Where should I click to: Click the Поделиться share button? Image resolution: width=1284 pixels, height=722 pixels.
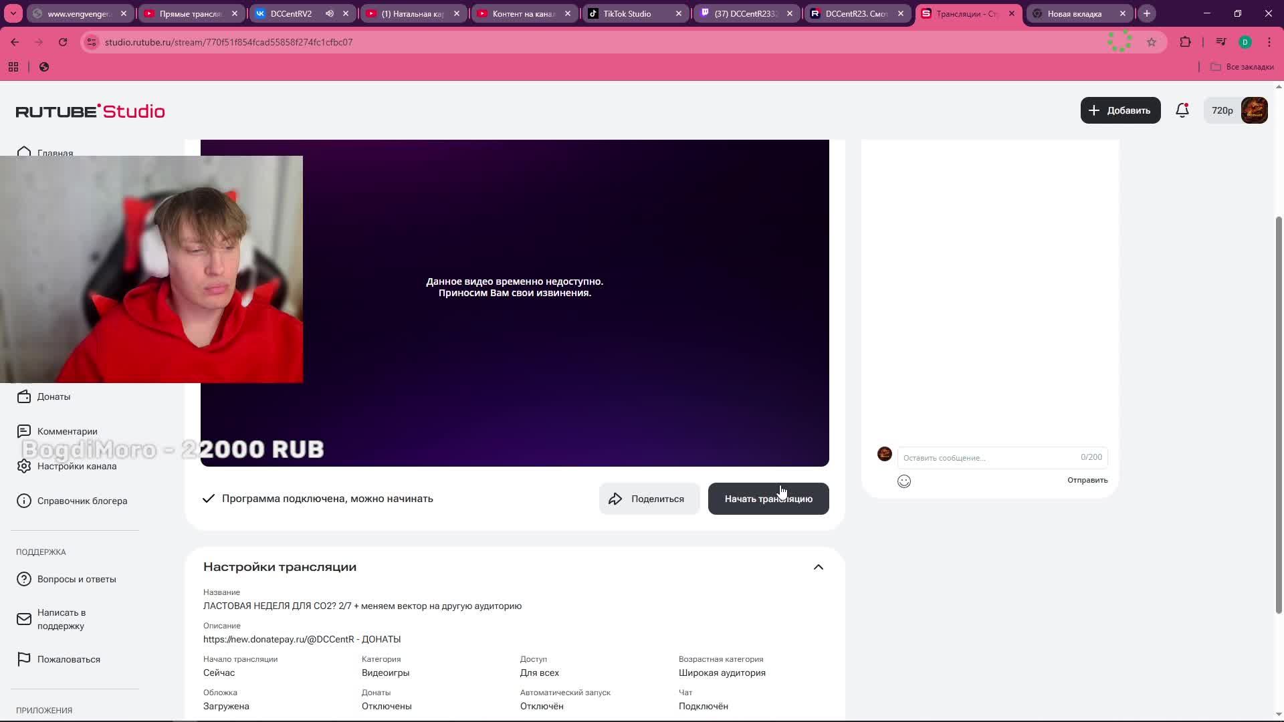[648, 498]
